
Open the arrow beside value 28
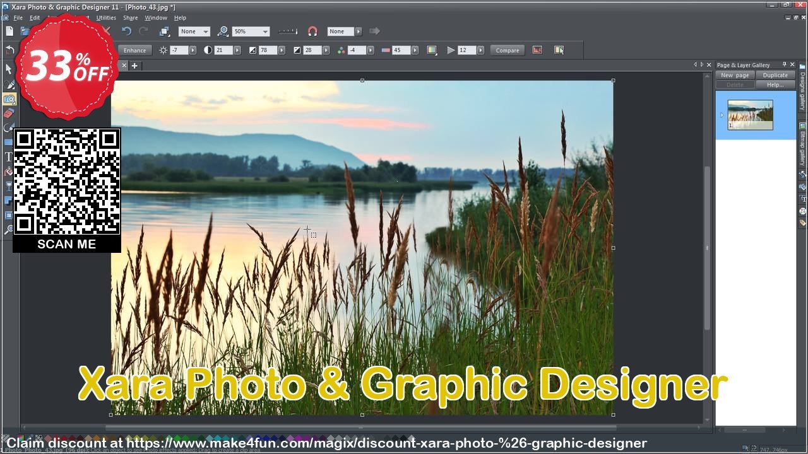coord(326,50)
